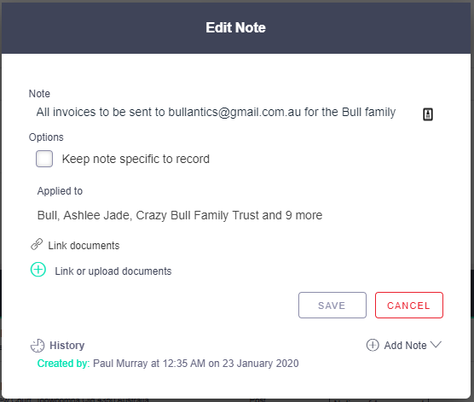Image resolution: width=474 pixels, height=402 pixels.
Task: Click the 'Created by: Paul Murray' history entry
Action: (168, 364)
